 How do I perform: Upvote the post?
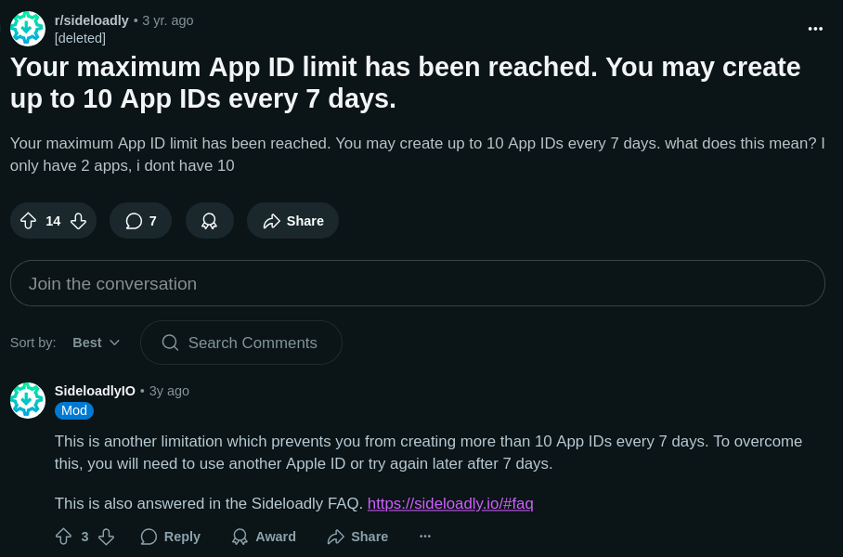coord(28,221)
